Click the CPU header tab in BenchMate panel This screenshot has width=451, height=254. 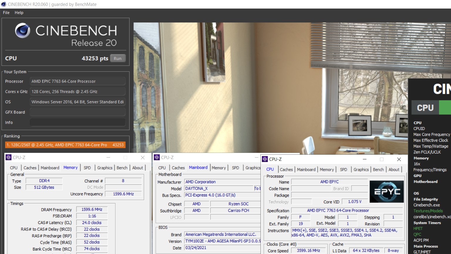[x=425, y=108]
